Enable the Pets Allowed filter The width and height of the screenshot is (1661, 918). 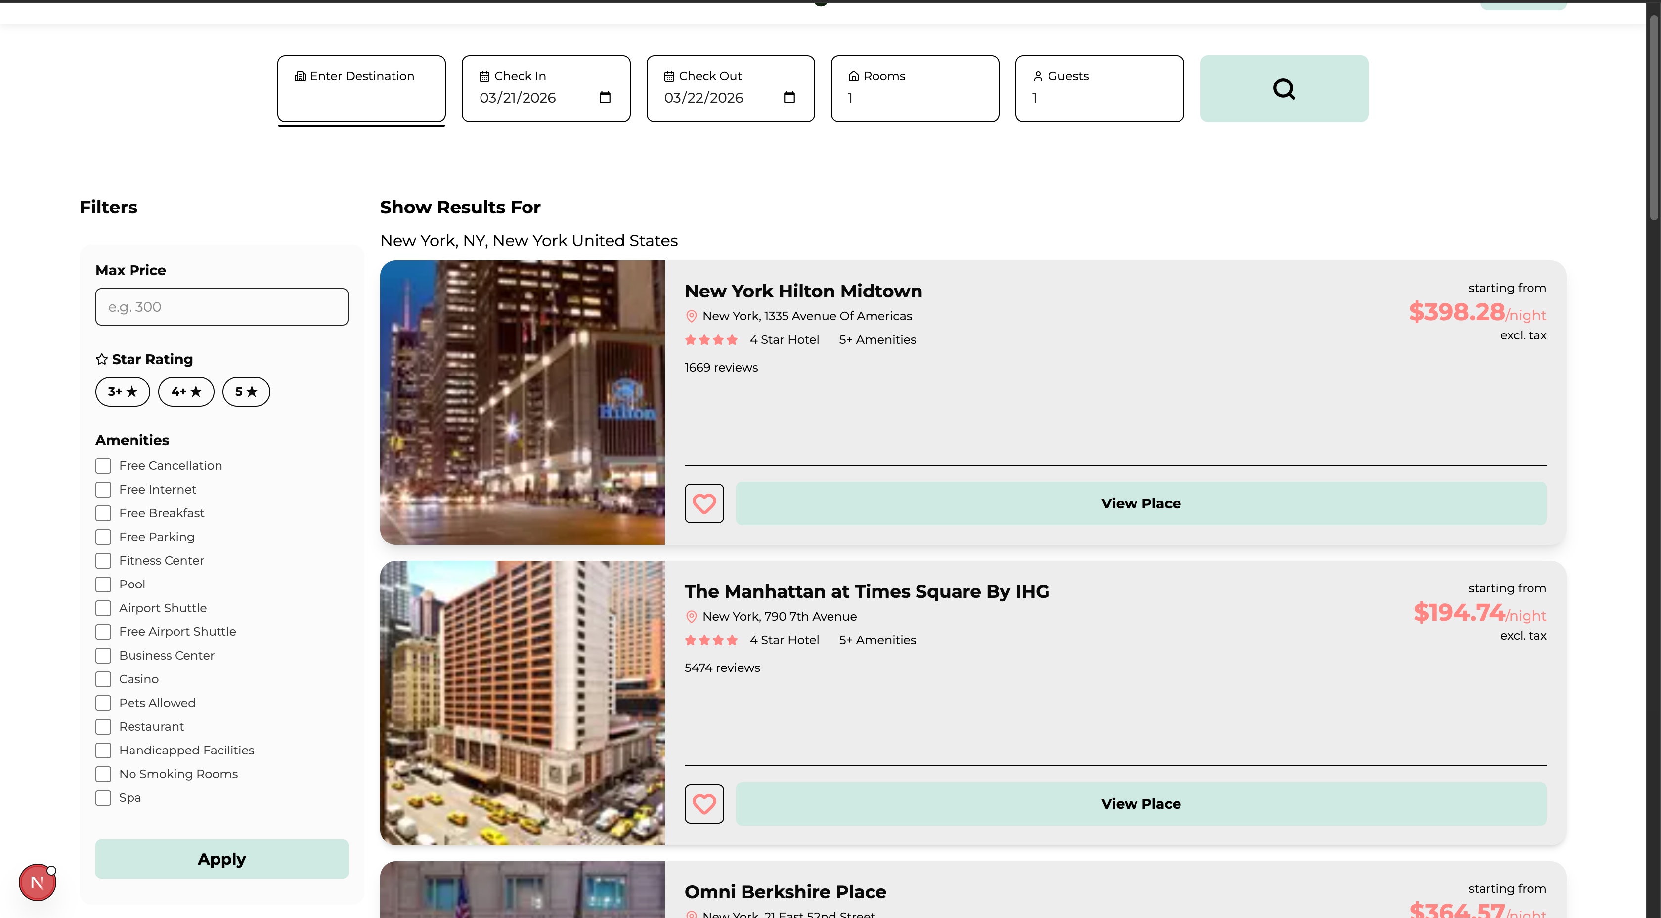click(103, 703)
